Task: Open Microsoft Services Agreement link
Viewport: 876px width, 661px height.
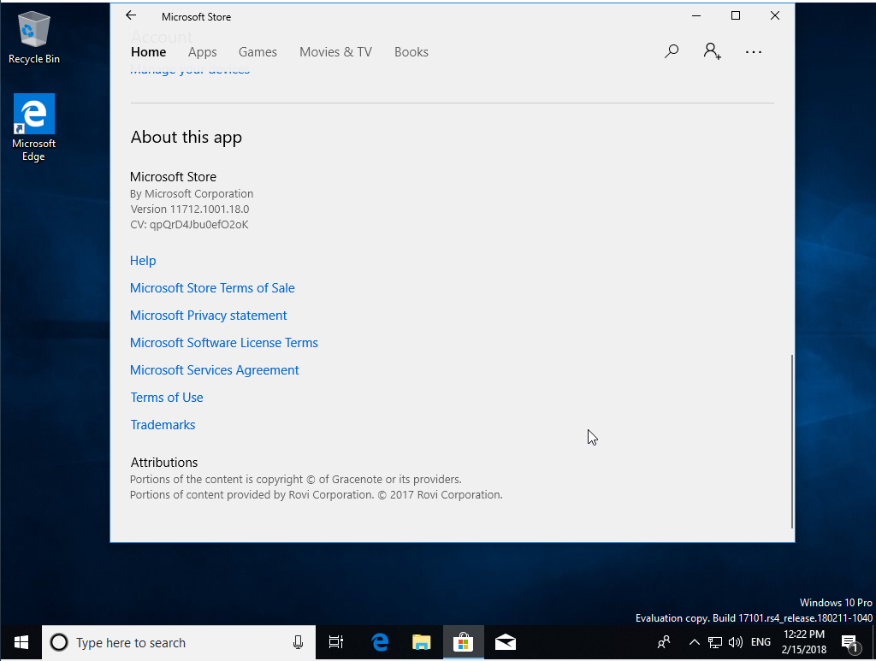Action: 215,370
